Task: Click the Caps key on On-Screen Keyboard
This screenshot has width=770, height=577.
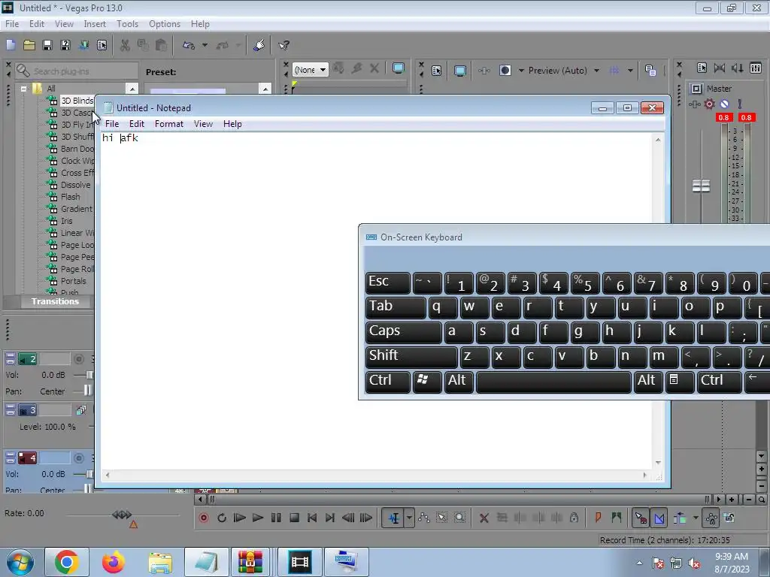Action: pyautogui.click(x=404, y=332)
